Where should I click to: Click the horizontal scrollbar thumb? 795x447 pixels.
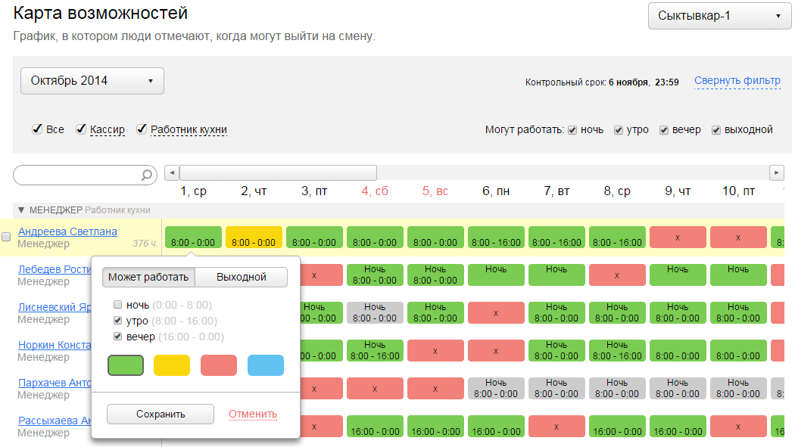point(279,172)
